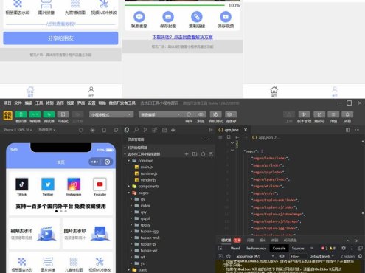The height and width of the screenshot is (273, 365).
Task: Click the devtools settings gear icon
Action: coord(344,248)
